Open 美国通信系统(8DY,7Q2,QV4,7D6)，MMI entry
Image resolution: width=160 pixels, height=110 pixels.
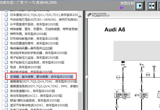pyautogui.click(x=44, y=86)
